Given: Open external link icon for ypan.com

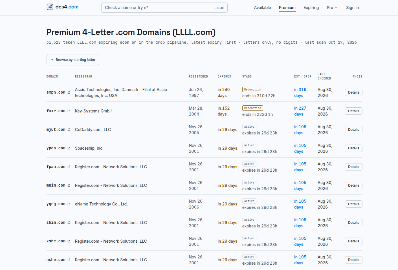Looking at the screenshot, I should (x=69, y=148).
